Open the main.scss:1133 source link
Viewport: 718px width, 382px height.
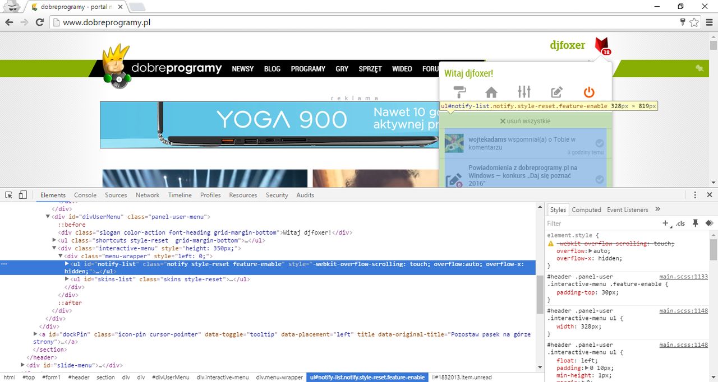tap(684, 277)
